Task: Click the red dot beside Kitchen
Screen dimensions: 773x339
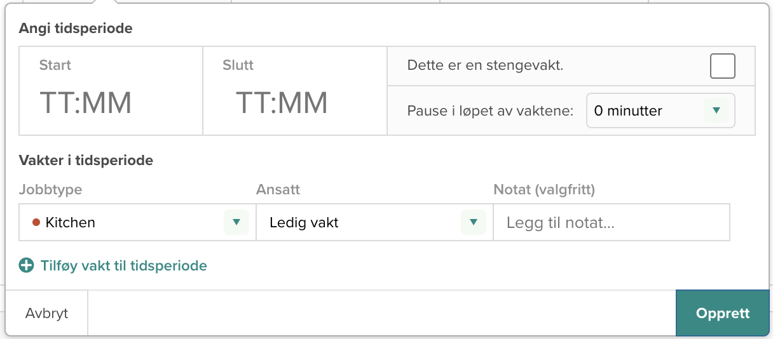Action: [x=36, y=222]
